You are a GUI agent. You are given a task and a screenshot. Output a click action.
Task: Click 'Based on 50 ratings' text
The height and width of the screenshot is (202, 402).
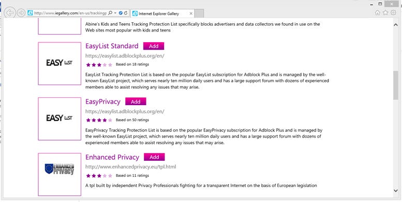point(132,120)
